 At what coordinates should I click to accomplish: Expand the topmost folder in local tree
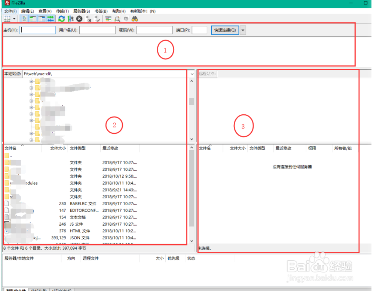tap(31, 81)
